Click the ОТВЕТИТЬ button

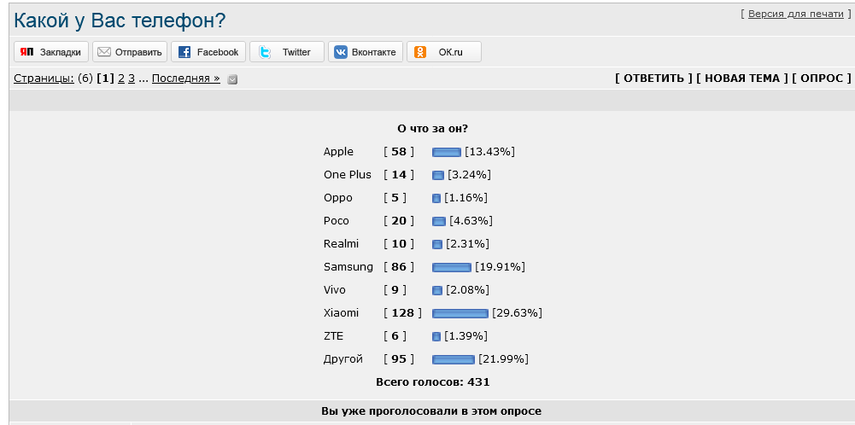653,79
